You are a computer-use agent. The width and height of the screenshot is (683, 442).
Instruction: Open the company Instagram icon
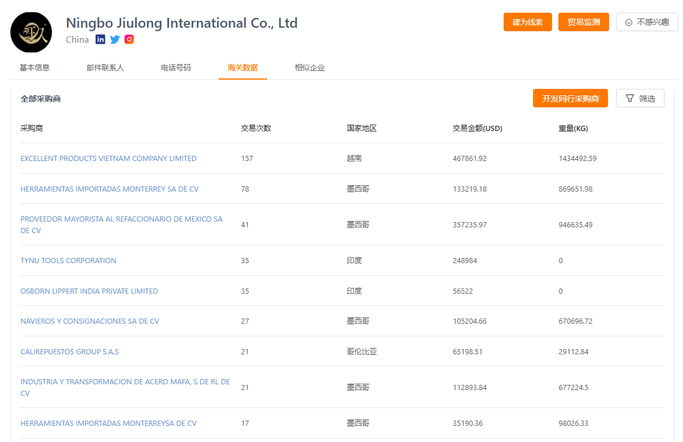pyautogui.click(x=129, y=39)
